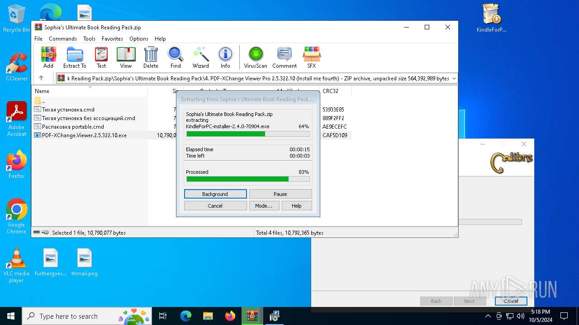Open KindleForP... installer desktop icon

[492, 19]
